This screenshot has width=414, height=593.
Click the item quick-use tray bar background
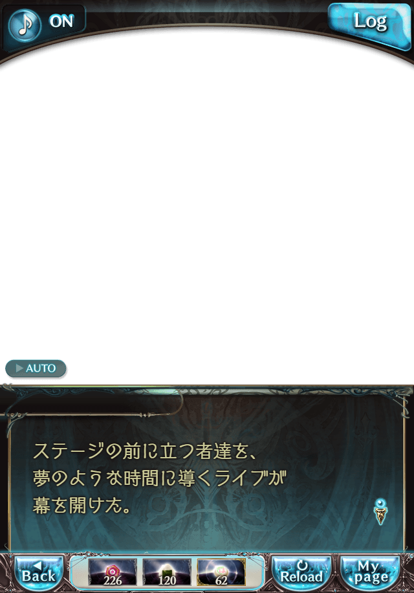coord(167,572)
